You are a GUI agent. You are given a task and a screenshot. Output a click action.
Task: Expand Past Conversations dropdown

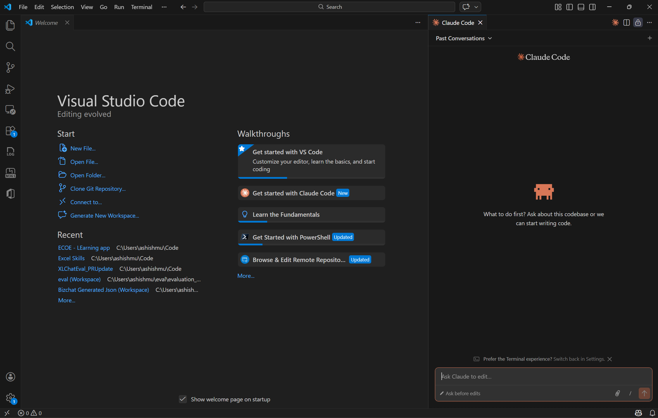tap(464, 38)
